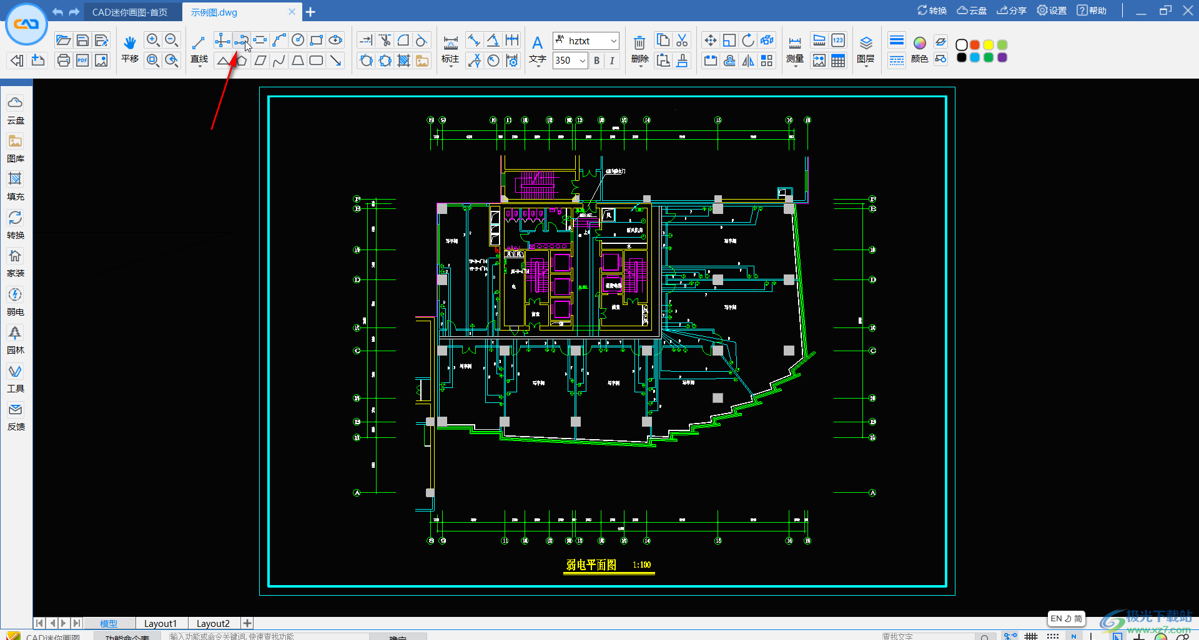Select the Text (文字) tool
The image size is (1199, 640).
click(537, 49)
